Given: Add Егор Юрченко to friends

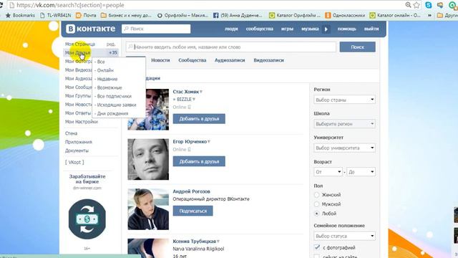Looking at the screenshot, I should pos(199,161).
